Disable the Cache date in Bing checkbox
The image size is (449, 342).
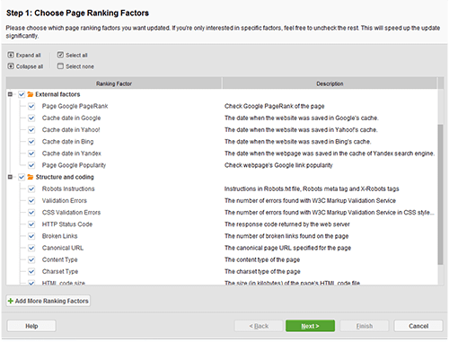31,142
